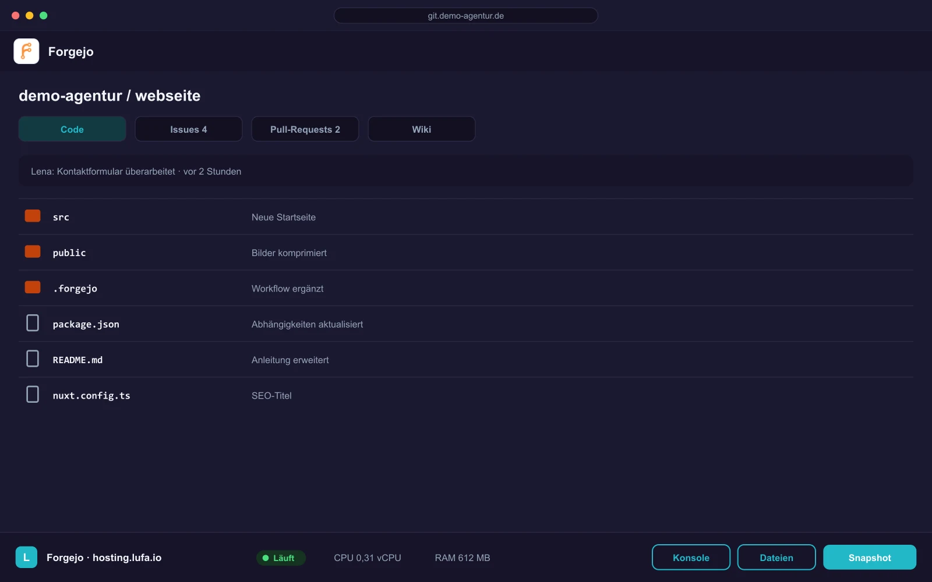Click the L hosting avatar icon
932x582 pixels.
(x=26, y=557)
